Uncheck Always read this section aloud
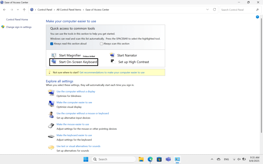This screenshot has width=263, height=164. pyautogui.click(x=52, y=44)
